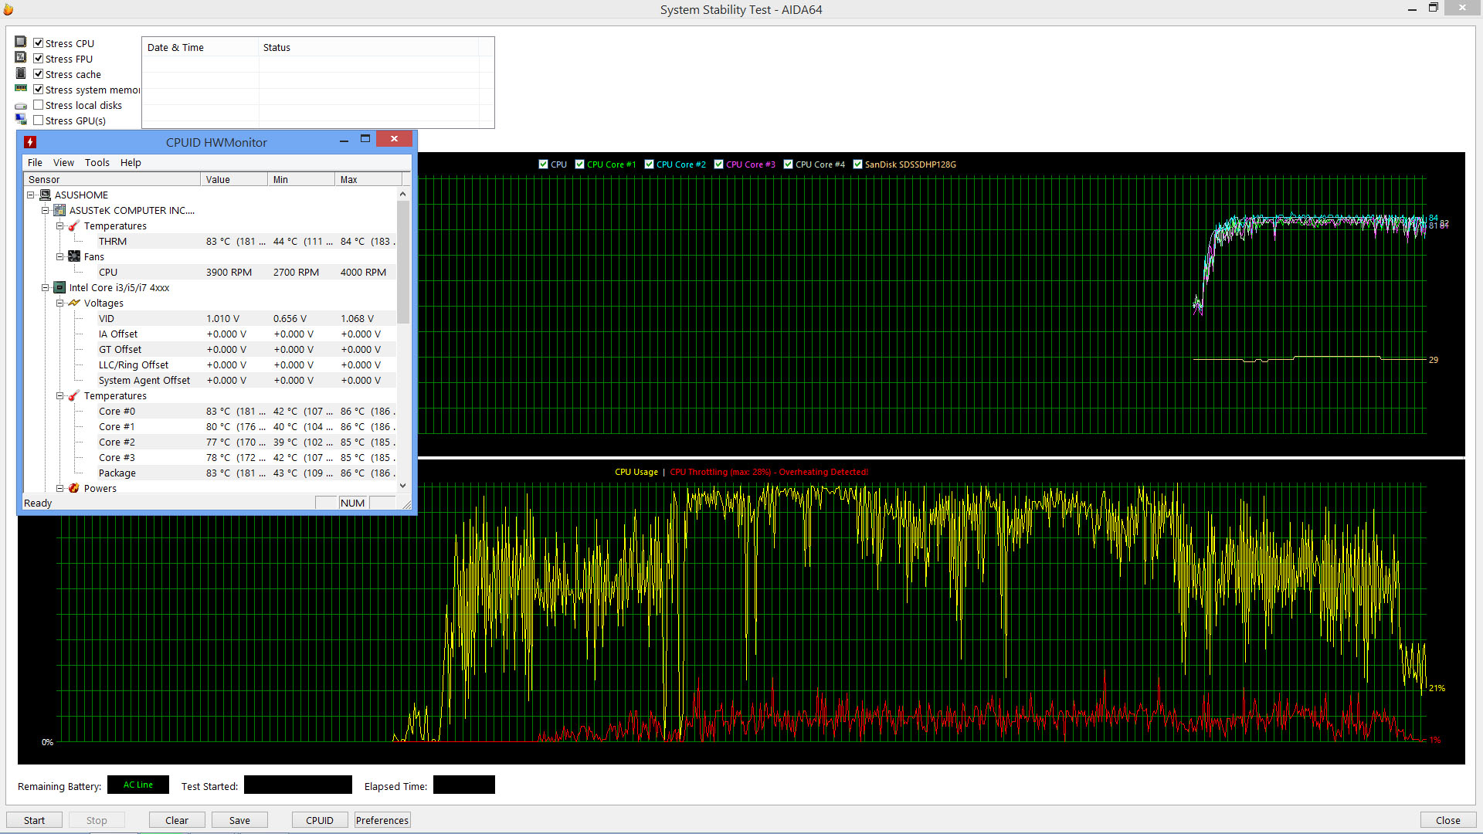Click the Powers flame icon
Screen dimensions: 1483x834
tap(74, 489)
